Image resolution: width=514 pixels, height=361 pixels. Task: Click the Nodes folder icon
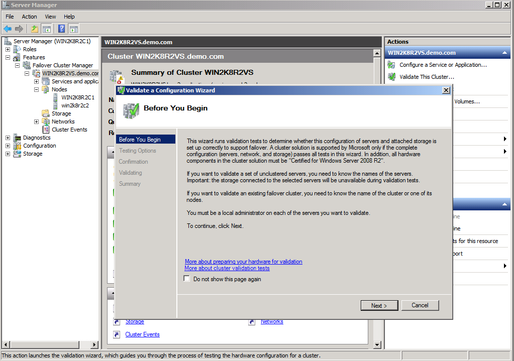(x=46, y=89)
